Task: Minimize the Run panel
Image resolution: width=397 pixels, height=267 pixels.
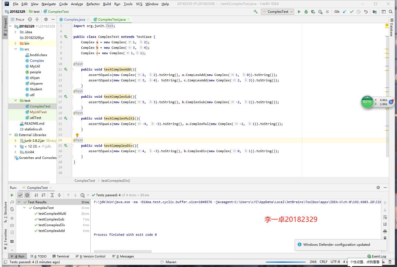Action: [x=385, y=188]
